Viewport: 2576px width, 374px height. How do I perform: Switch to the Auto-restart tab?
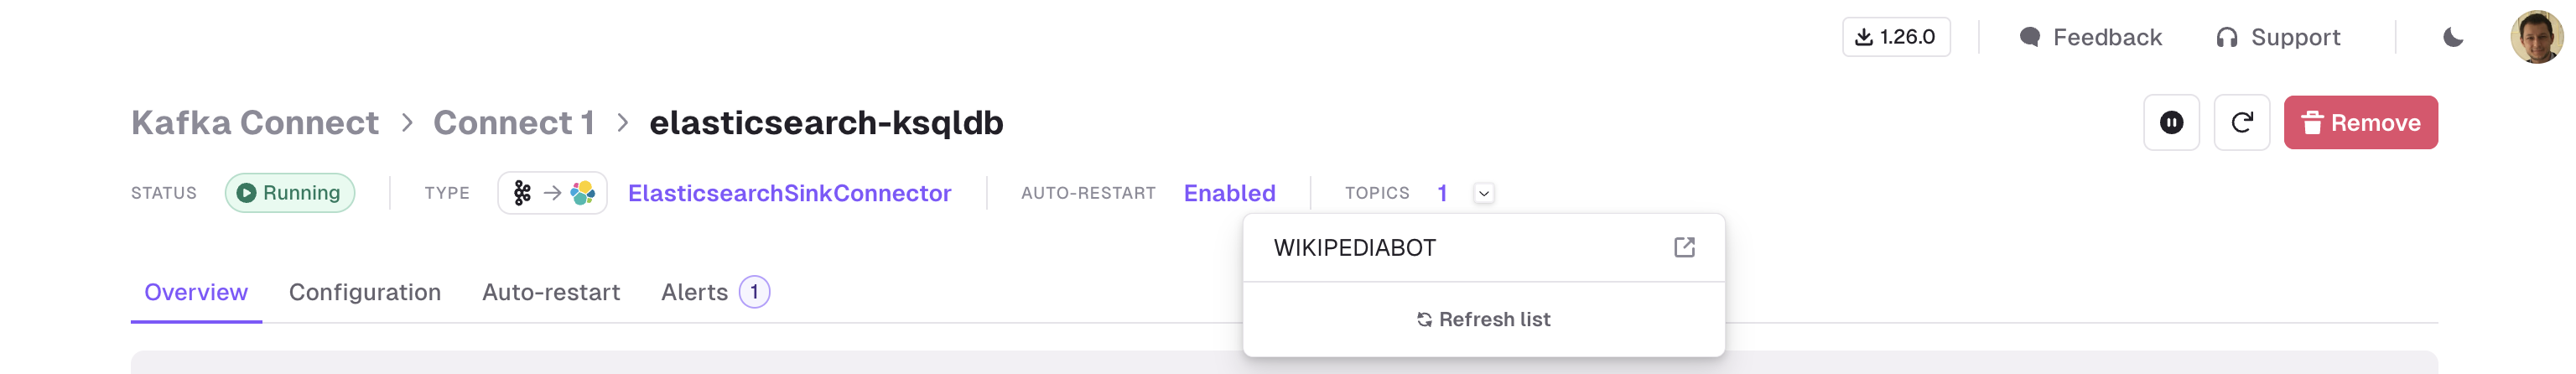[551, 292]
